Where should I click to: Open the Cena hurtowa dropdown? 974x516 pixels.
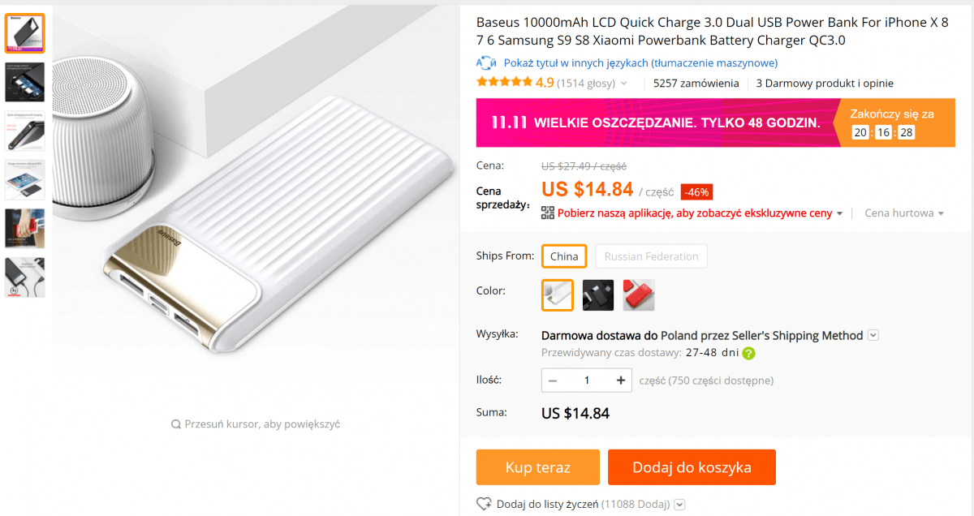coord(941,213)
